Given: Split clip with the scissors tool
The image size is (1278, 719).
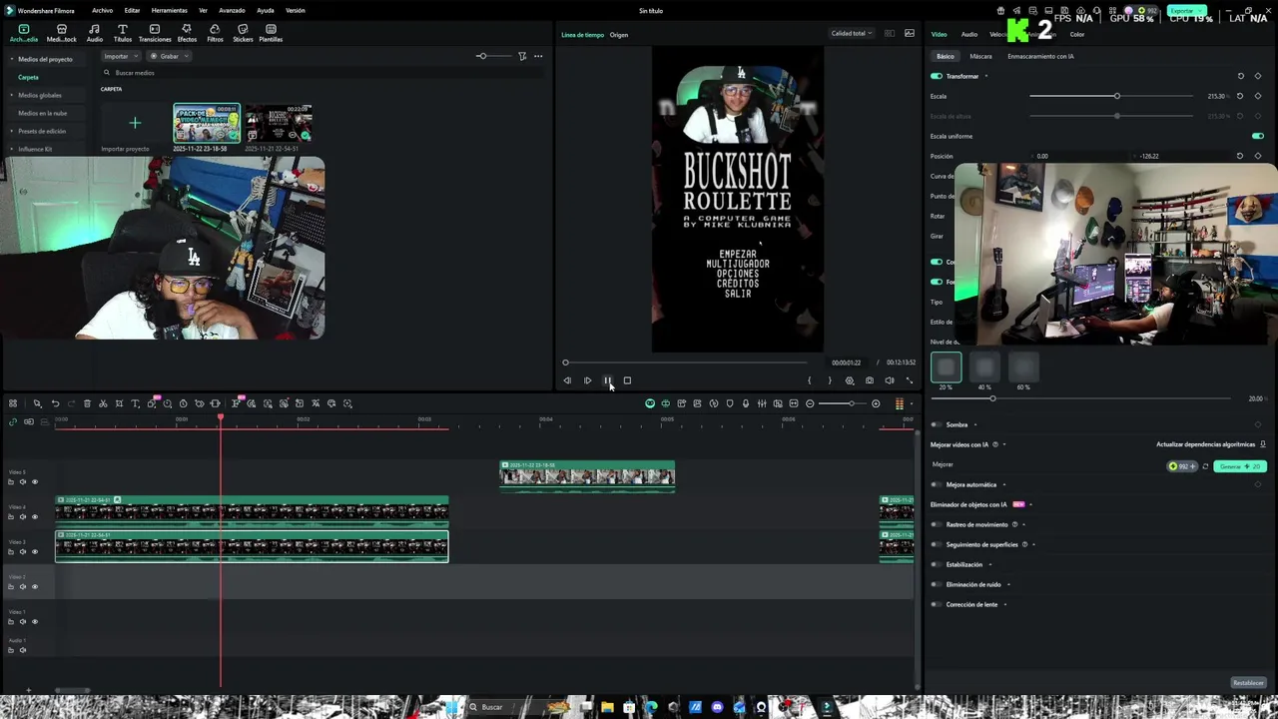Looking at the screenshot, I should (103, 403).
